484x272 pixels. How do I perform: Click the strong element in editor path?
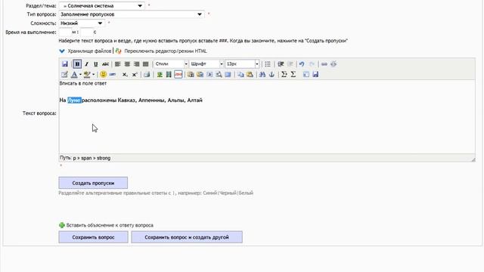click(x=104, y=158)
